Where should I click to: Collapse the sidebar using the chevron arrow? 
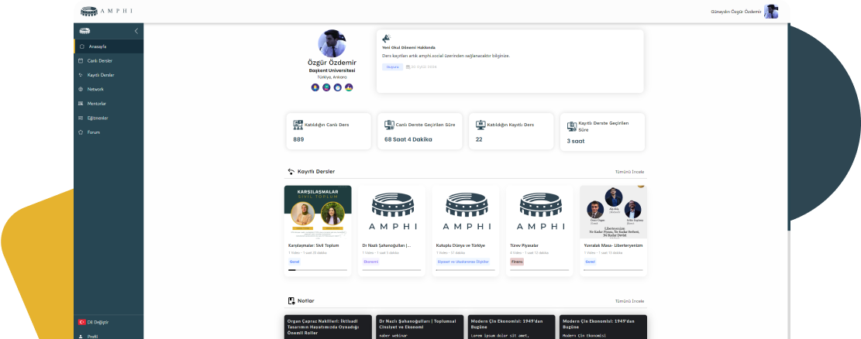coord(136,31)
